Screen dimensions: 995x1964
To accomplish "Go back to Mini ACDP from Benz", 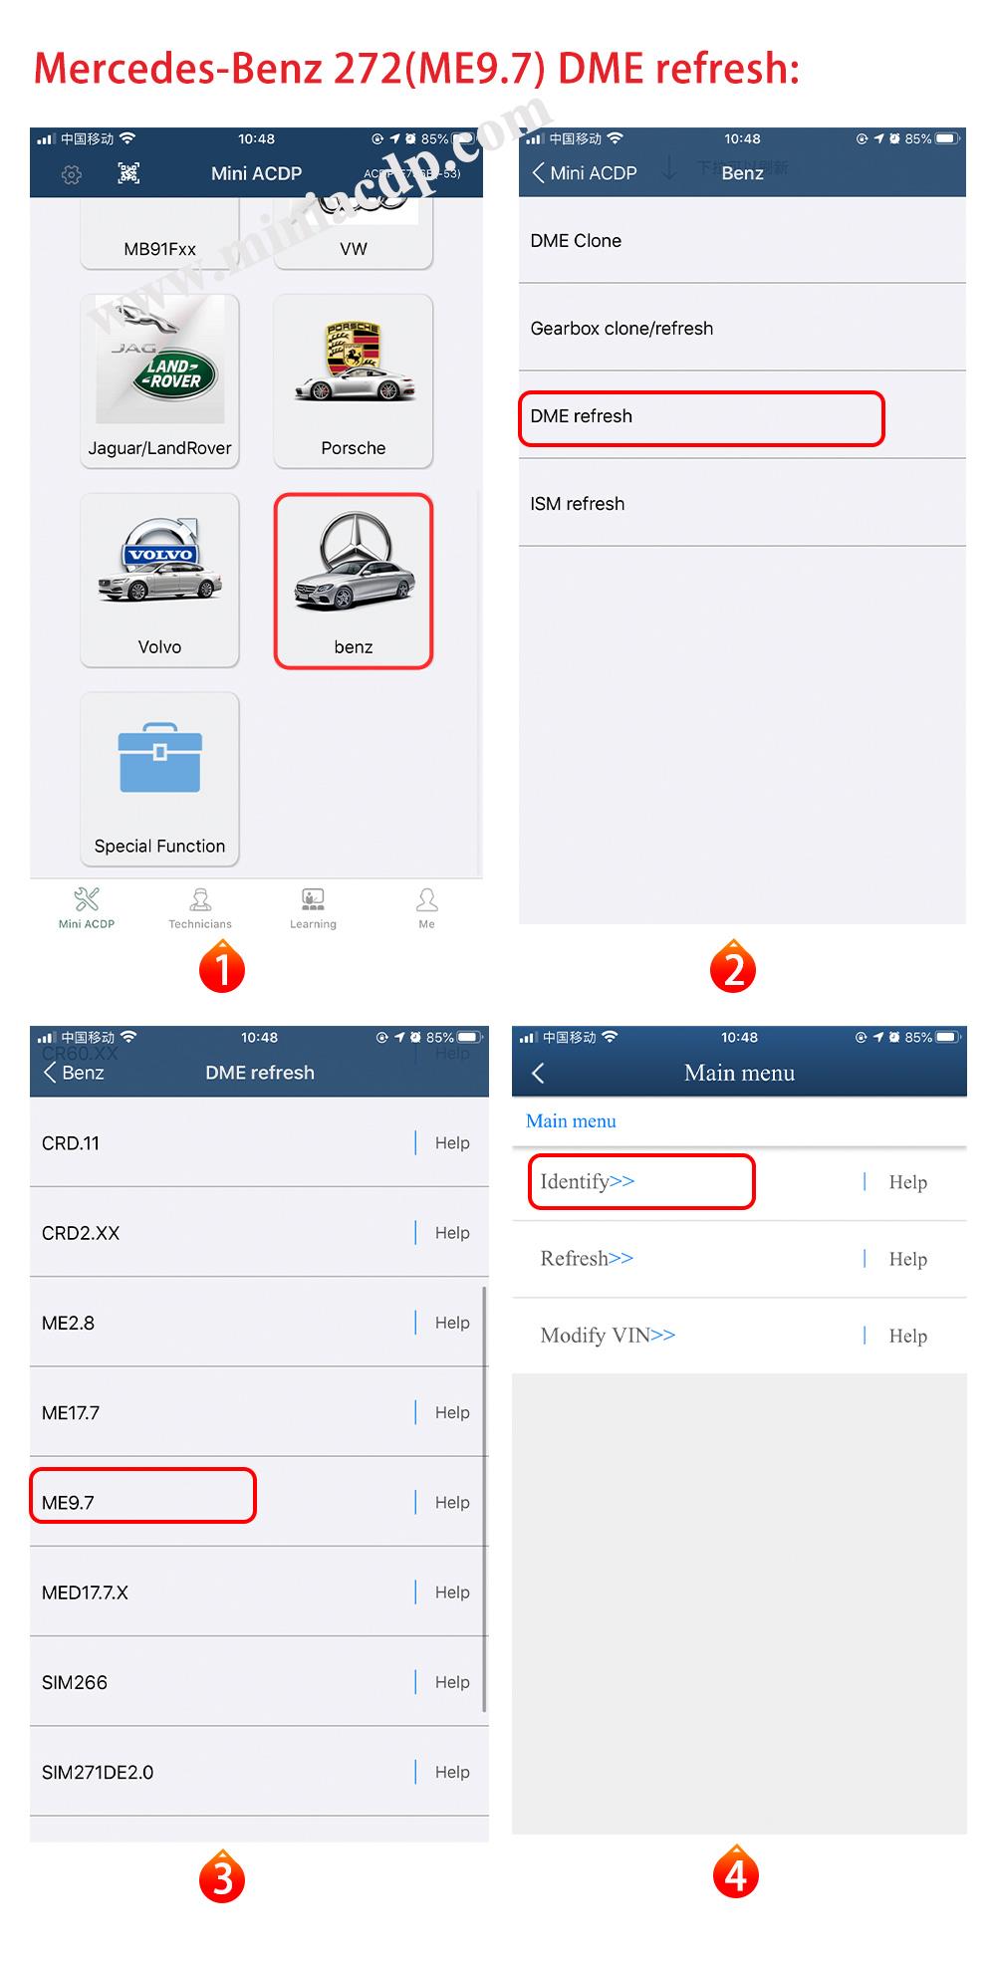I will pyautogui.click(x=584, y=173).
